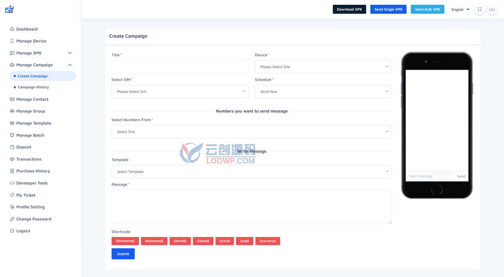Click the Dashboard home icon

tap(12, 29)
